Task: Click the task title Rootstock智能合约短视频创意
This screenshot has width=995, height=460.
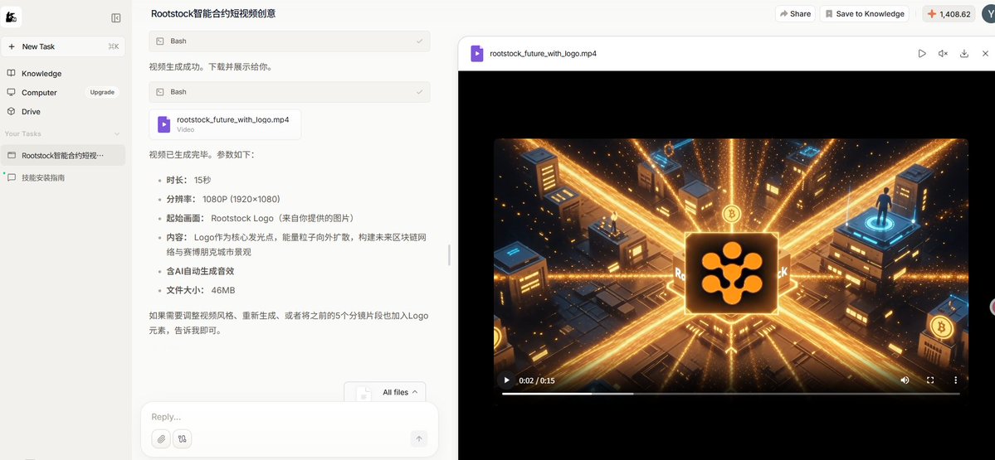Action: 213,13
